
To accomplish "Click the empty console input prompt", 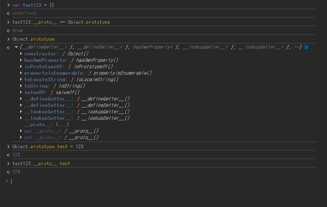I will tap(147, 181).
